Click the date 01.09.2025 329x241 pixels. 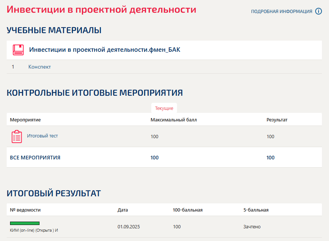129,227
